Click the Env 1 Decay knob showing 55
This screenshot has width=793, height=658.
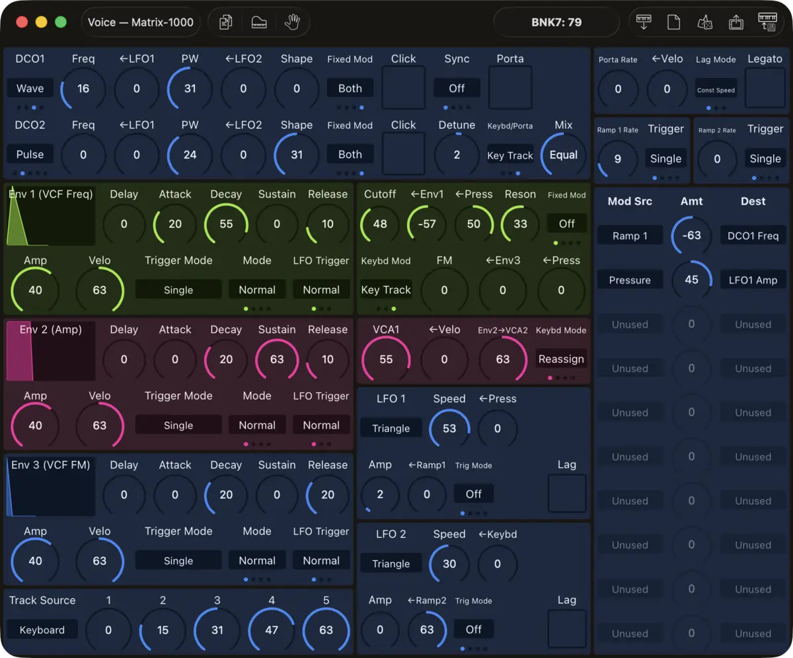[x=226, y=224]
